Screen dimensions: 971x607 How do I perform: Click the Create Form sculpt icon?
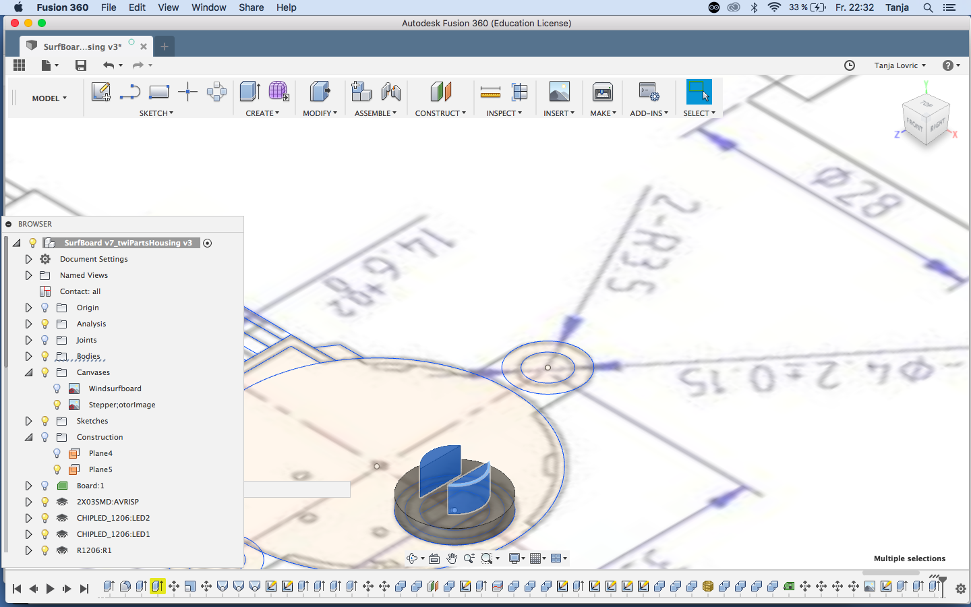pos(278,92)
